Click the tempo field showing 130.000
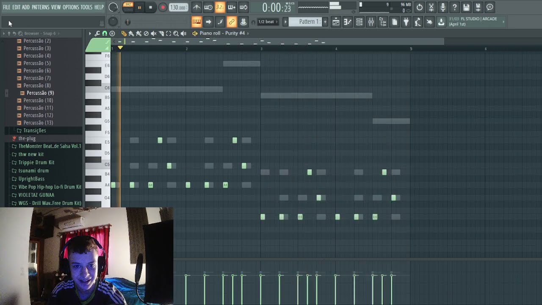The width and height of the screenshot is (542, 305). tap(178, 7)
